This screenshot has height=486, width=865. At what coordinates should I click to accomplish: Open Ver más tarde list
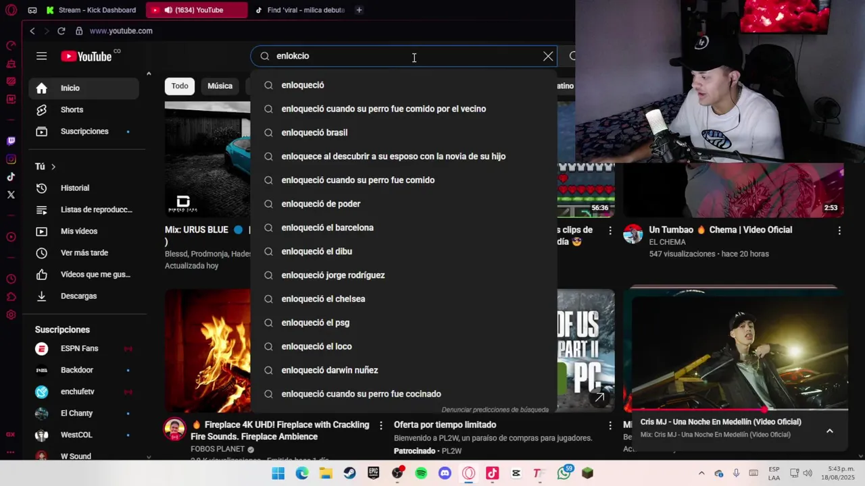(84, 252)
